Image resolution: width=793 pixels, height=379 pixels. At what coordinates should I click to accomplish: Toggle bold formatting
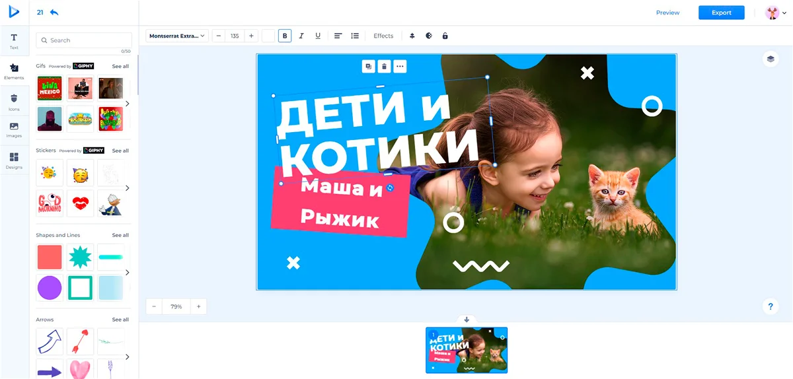pyautogui.click(x=285, y=36)
